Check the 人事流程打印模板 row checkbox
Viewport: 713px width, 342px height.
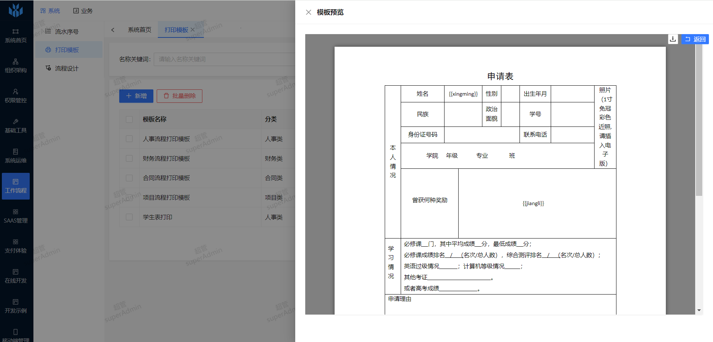point(129,139)
